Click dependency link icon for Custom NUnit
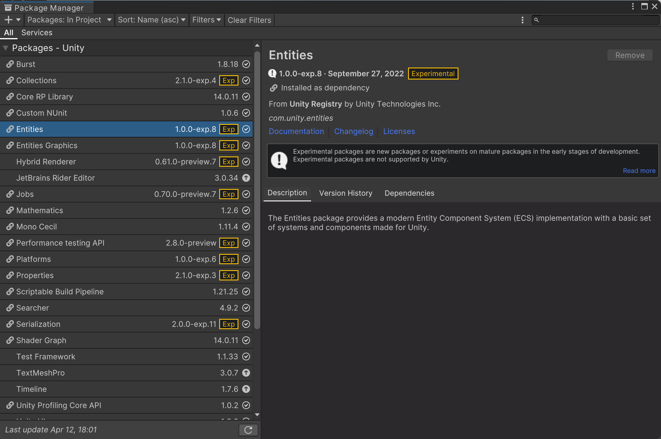This screenshot has width=661, height=439. 10,113
